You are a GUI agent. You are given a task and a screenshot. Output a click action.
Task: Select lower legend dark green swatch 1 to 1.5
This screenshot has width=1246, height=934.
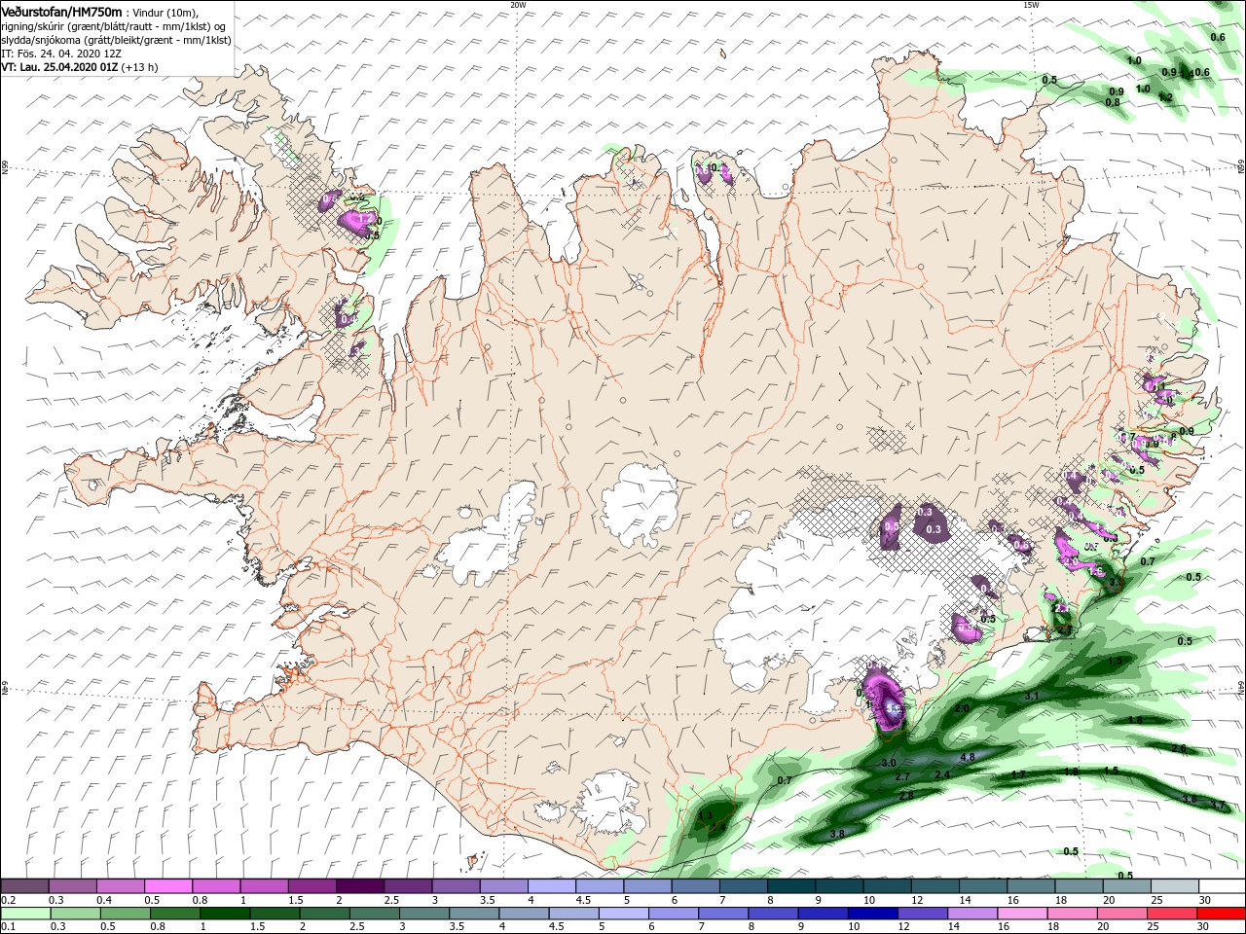coord(224,914)
